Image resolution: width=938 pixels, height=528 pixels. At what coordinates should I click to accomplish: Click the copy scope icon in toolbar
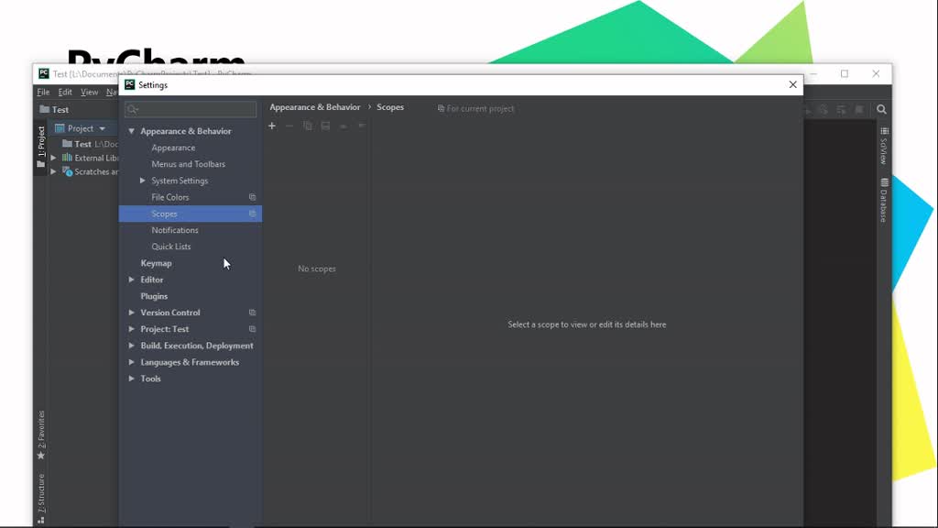pos(308,126)
